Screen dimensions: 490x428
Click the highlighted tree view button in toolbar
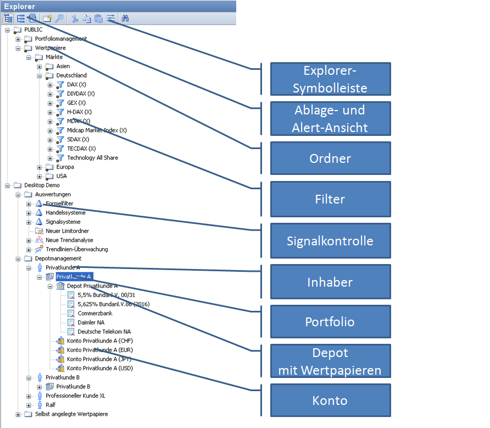(x=8, y=18)
